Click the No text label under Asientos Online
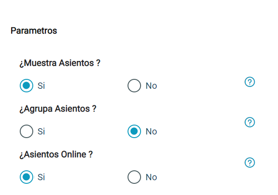This screenshot has height=195, width=278. pos(151,177)
